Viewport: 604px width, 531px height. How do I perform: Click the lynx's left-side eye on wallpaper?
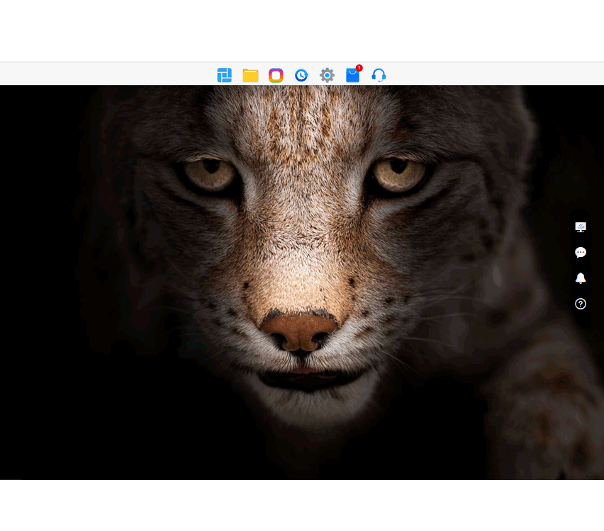[x=209, y=173]
